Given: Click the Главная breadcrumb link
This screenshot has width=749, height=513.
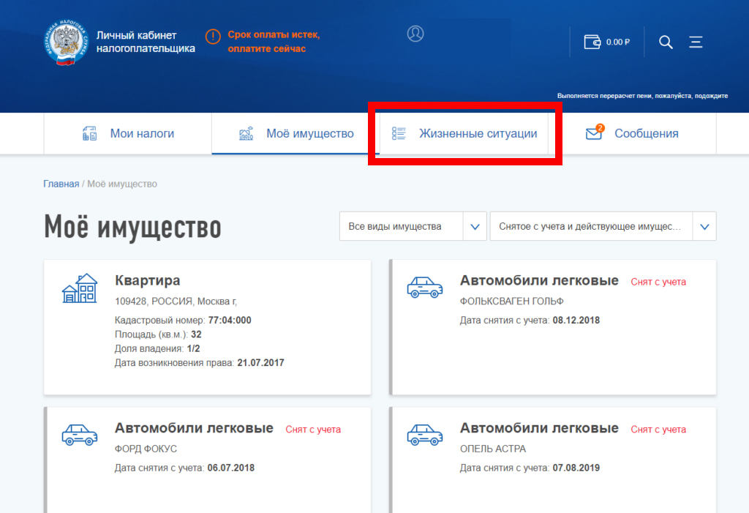Looking at the screenshot, I should (61, 184).
